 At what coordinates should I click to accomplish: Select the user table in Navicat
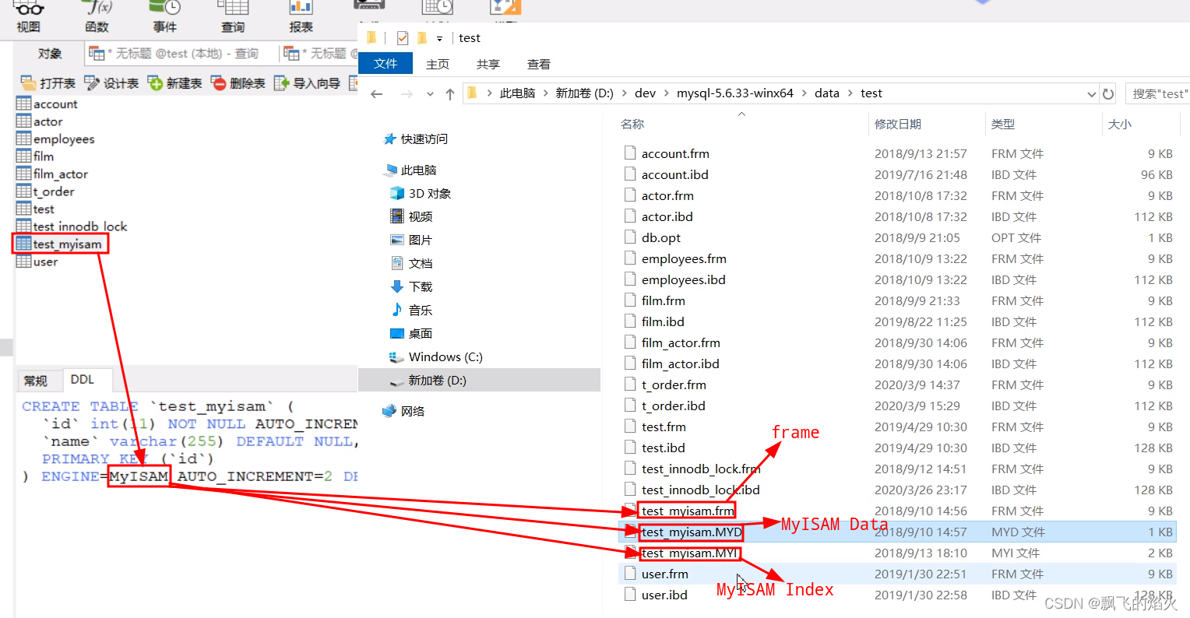(x=37, y=262)
